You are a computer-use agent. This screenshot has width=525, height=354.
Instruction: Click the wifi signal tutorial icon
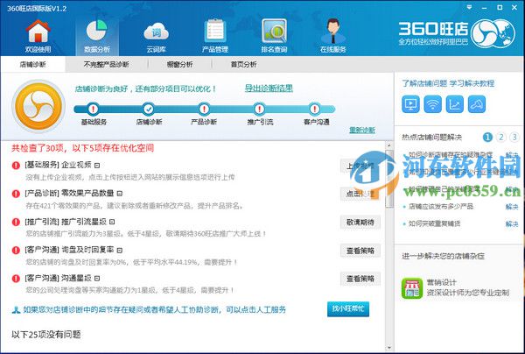(432, 104)
